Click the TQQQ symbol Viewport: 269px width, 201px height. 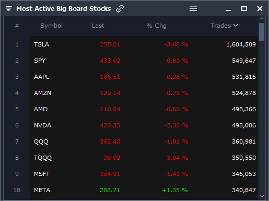click(43, 158)
